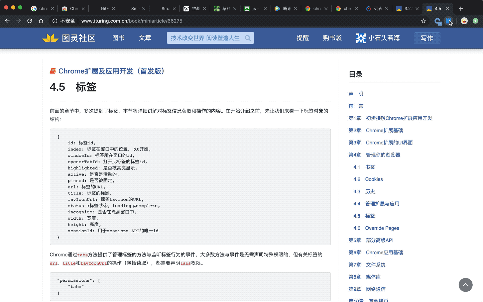Open 声 明 in the table of contents
Viewport: 483px width, 302px height.
356,94
